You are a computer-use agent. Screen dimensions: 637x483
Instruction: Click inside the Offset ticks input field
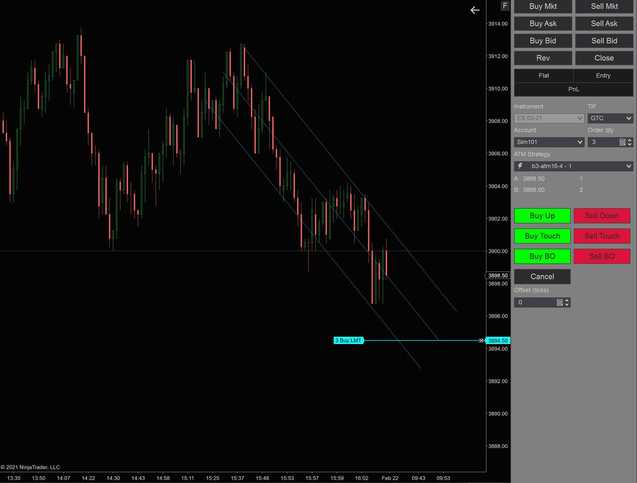533,302
